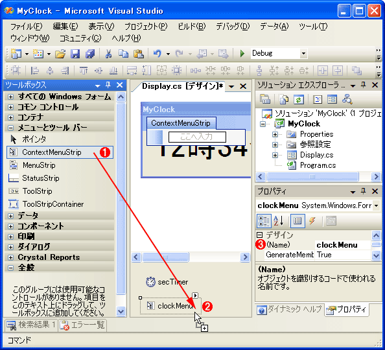The height and width of the screenshot is (350, 385).
Task: Expand Properties node in solution tree
Action: click(275, 134)
